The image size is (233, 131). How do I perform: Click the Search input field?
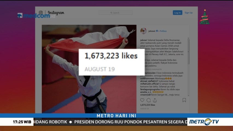(116, 13)
